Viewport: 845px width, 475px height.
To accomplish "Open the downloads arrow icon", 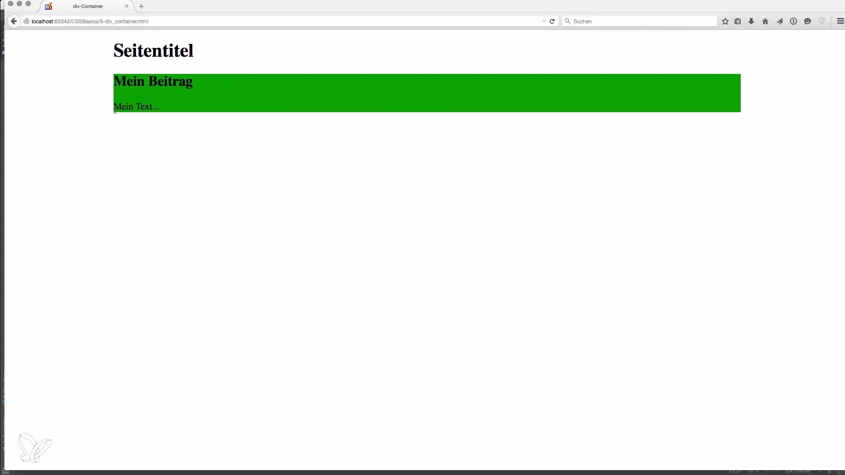I will coord(751,21).
